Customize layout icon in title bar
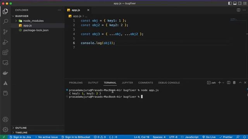The height and width of the screenshot is (139, 248). [245, 3]
